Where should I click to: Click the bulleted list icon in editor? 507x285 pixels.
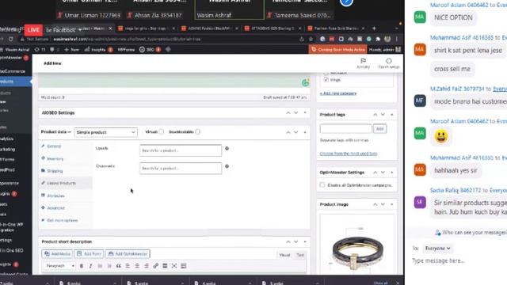(100, 266)
